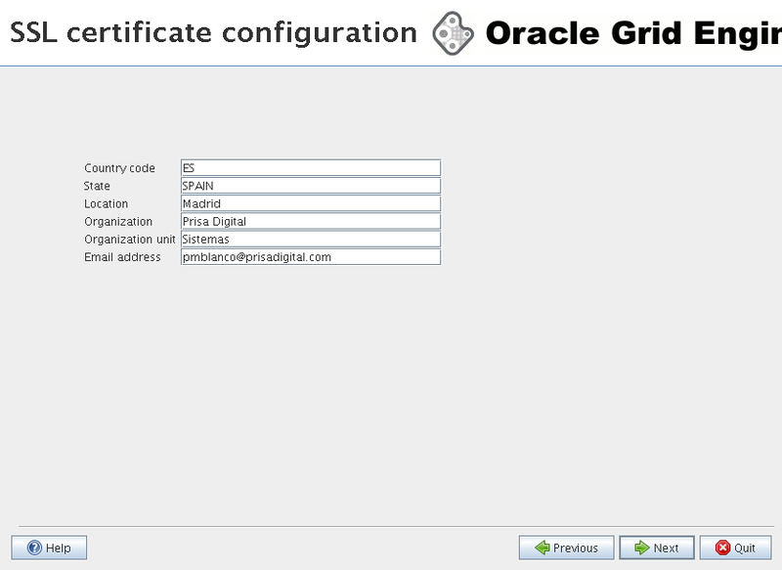
Task: Focus the Country code field
Action: (311, 168)
